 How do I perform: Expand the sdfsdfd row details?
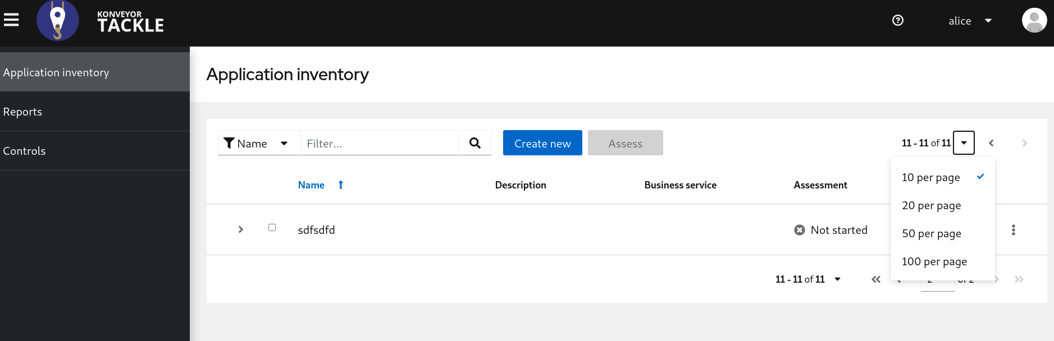click(241, 229)
